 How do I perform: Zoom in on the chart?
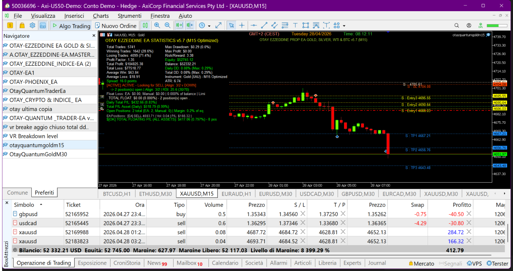pyautogui.click(x=157, y=26)
